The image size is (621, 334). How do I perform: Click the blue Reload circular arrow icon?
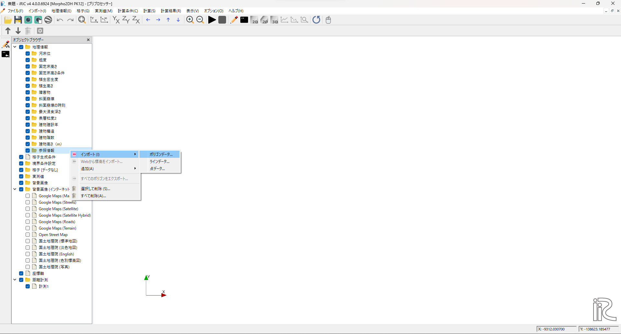click(x=316, y=20)
